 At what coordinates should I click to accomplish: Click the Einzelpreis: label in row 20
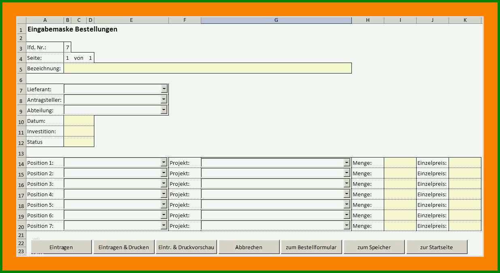(432, 226)
